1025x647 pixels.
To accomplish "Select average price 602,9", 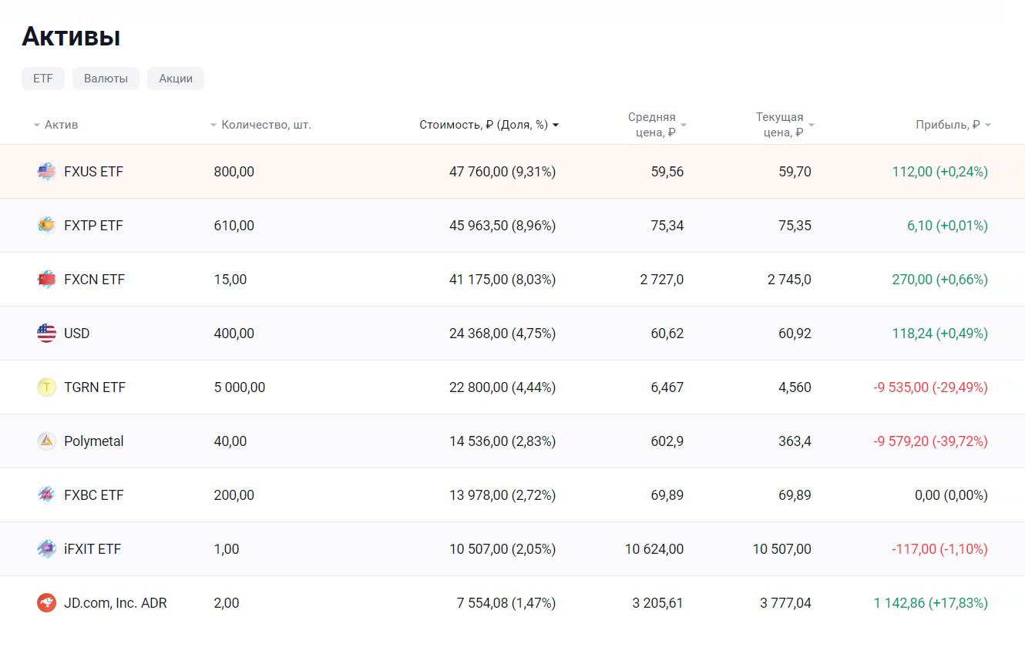I will pos(667,441).
